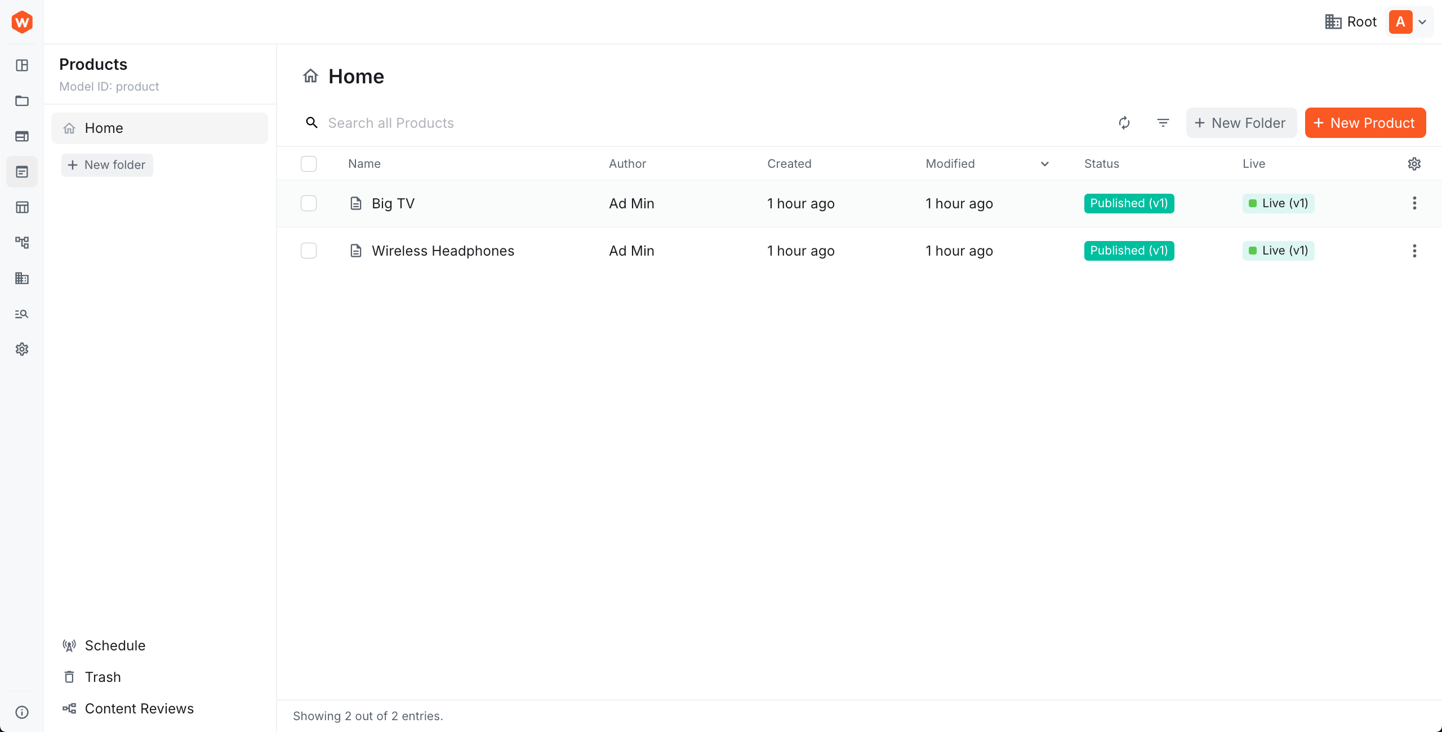
Task: Open the file manager folder icon in sidebar
Action: click(22, 101)
